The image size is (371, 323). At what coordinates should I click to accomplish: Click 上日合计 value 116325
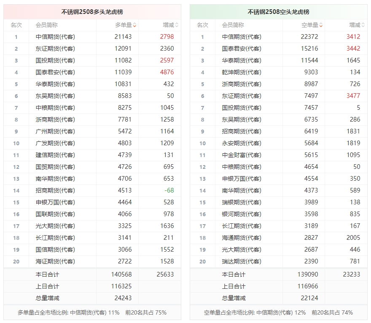pos(121,286)
